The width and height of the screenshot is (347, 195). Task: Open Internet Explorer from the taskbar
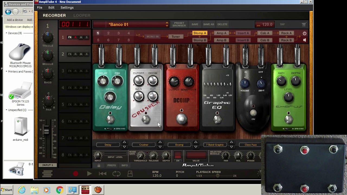coord(22,190)
